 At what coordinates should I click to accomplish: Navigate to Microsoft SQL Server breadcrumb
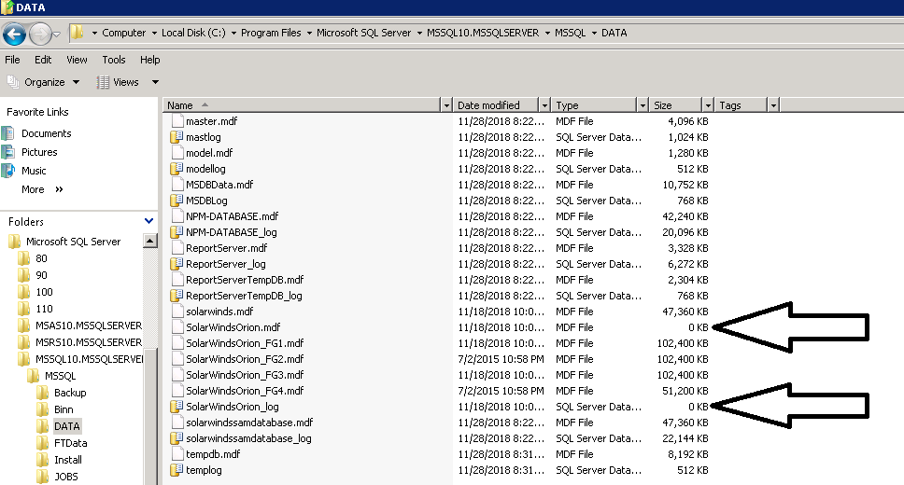coord(364,33)
